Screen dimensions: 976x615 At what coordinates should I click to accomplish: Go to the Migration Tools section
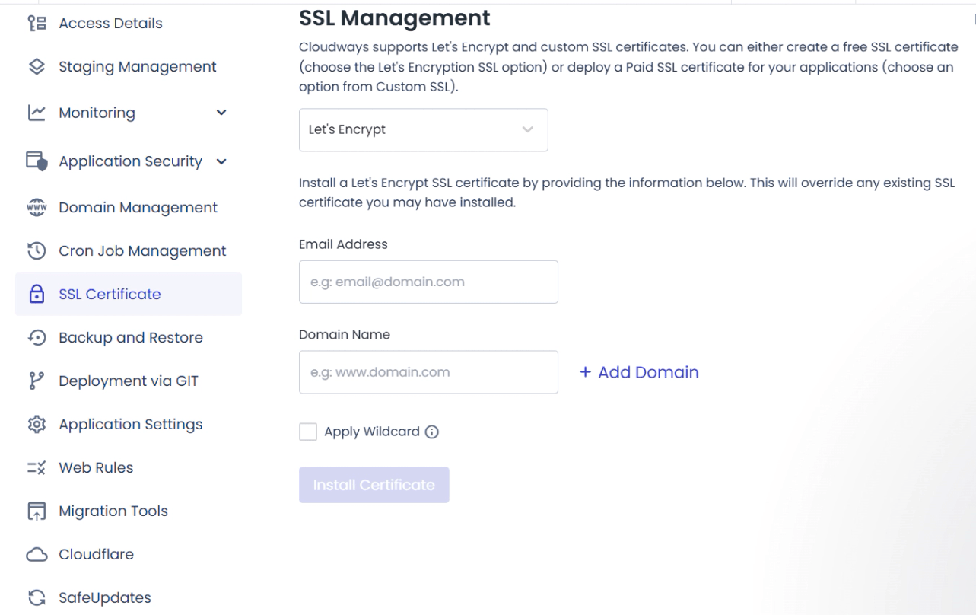click(113, 511)
